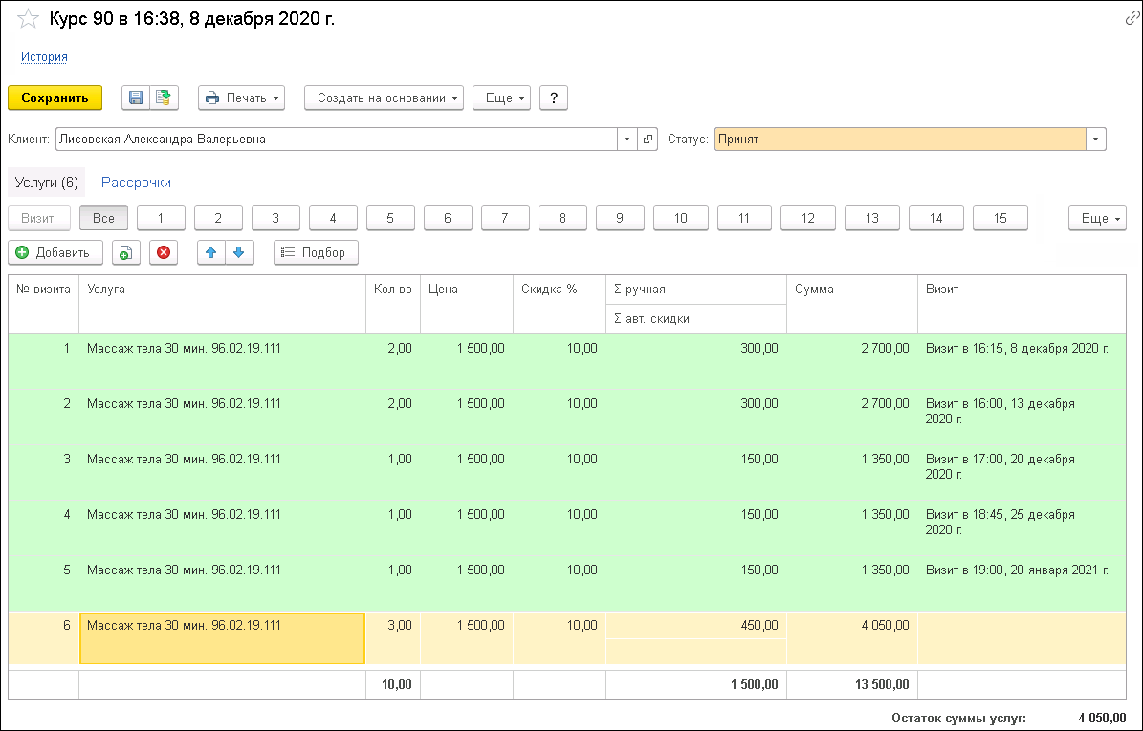Click the diskette save icon
The image size is (1143, 731).
tap(136, 97)
